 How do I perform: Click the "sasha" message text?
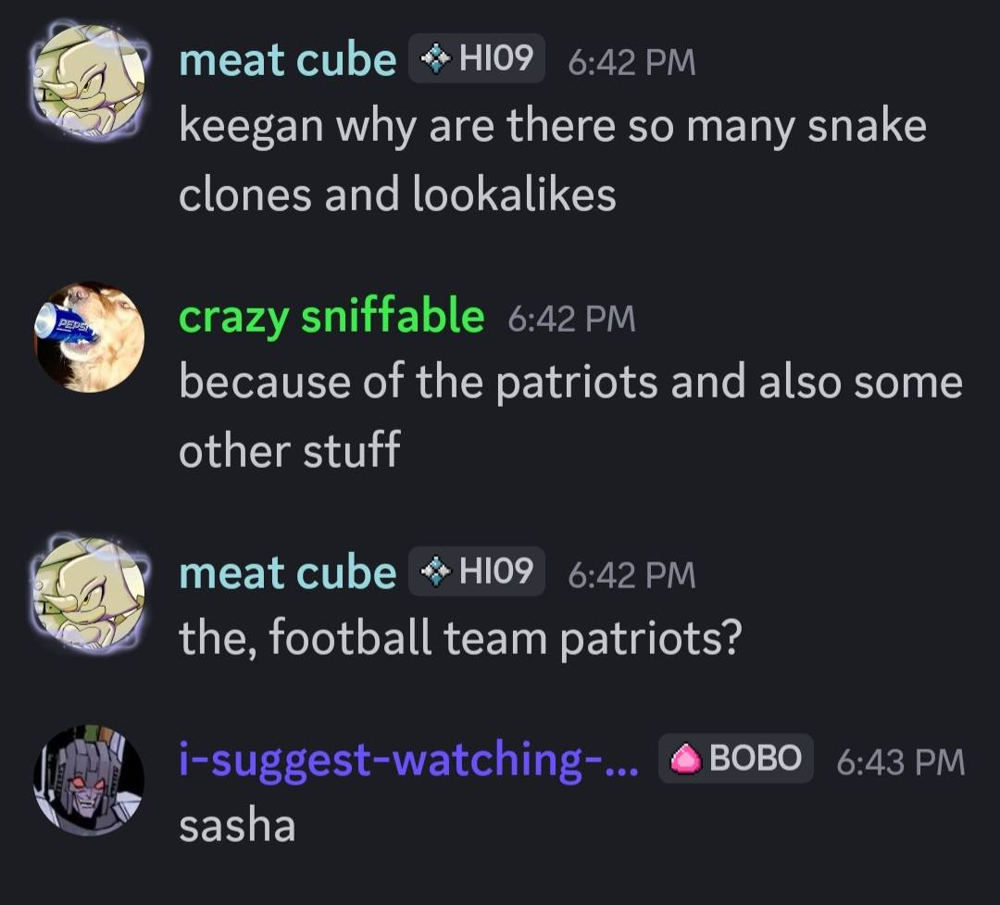coord(237,824)
